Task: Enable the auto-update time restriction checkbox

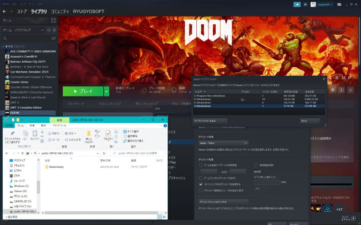Action: click(201, 165)
